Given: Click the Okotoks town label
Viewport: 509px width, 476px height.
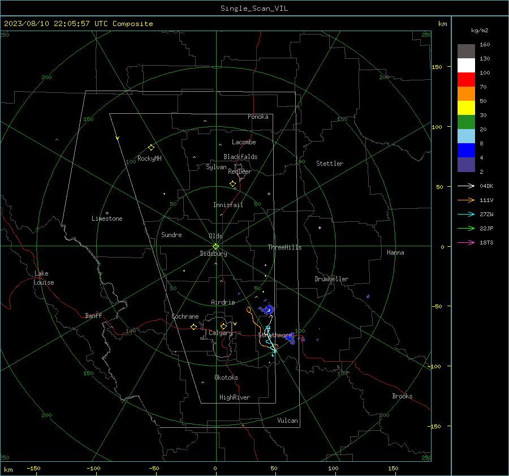Looking at the screenshot, I should point(226,378).
